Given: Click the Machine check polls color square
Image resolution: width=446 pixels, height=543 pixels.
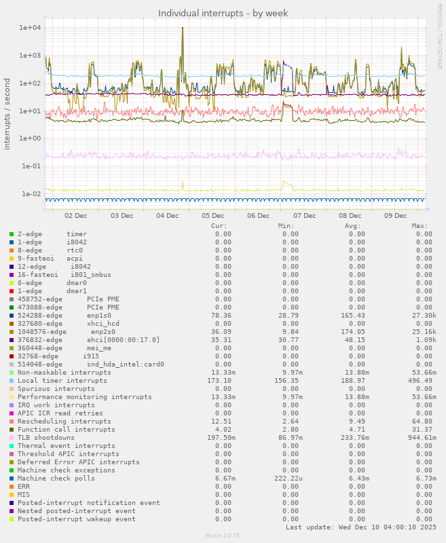Looking at the screenshot, I should [12, 478].
